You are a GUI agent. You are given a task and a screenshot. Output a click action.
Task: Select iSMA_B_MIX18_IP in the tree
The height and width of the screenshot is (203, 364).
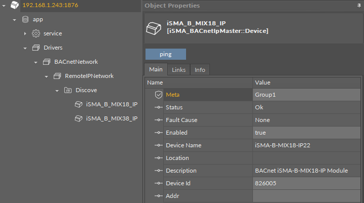tap(112, 104)
